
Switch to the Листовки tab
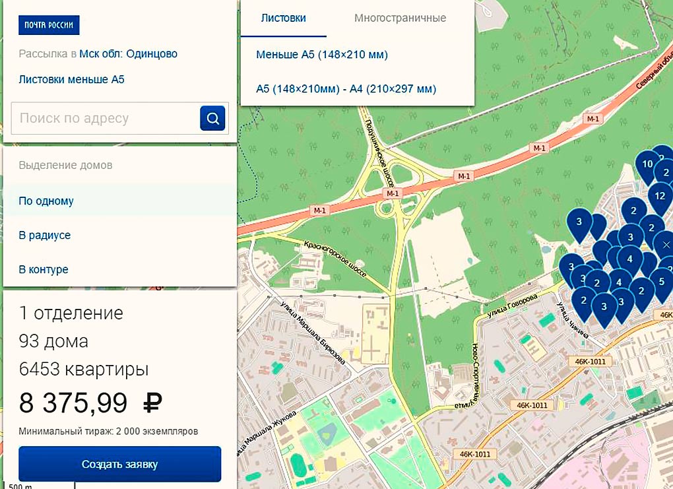(x=283, y=18)
